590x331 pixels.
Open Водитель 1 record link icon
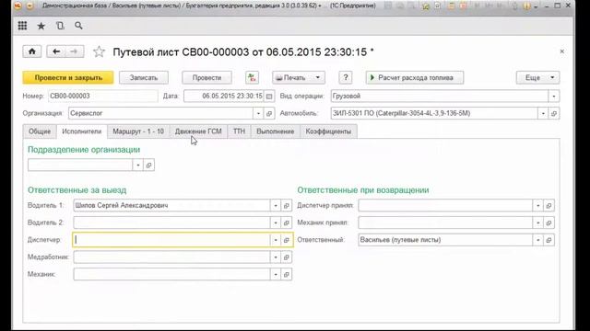pos(287,206)
